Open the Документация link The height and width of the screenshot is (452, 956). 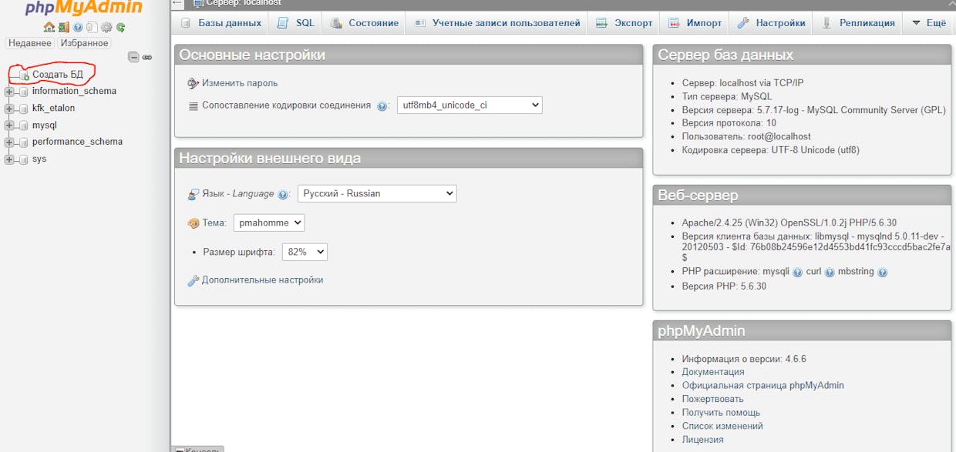tap(713, 372)
